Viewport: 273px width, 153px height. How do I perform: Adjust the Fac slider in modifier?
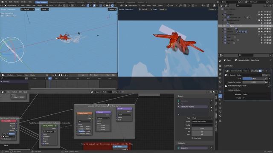click(253, 79)
